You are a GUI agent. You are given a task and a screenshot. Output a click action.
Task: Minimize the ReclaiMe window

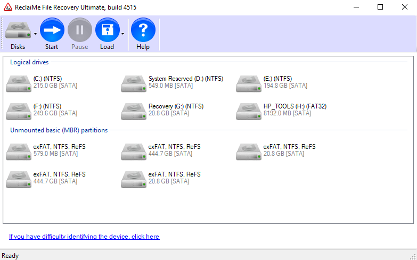[x=356, y=7]
